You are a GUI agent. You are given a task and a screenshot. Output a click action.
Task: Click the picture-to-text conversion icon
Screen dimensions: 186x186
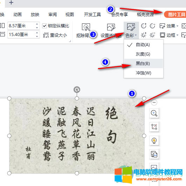(x=154, y=154)
